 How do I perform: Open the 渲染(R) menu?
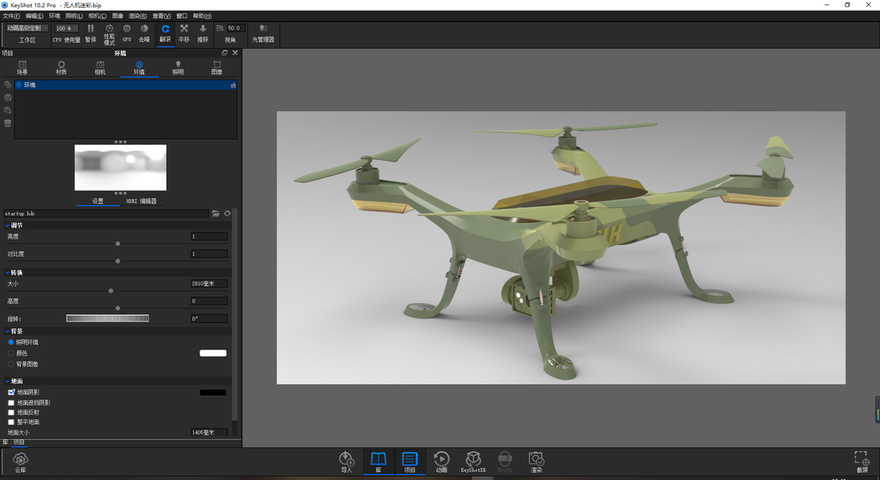138,16
